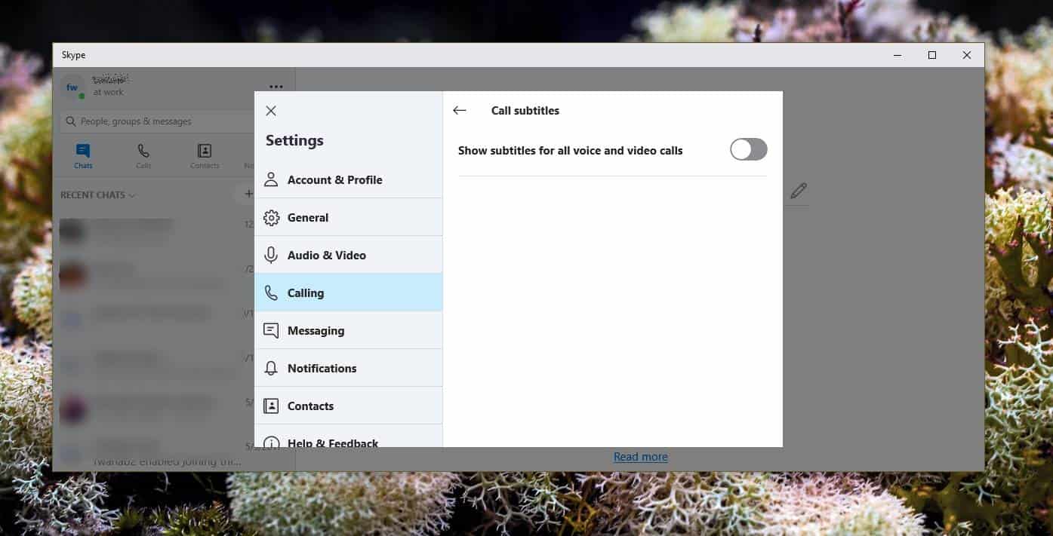This screenshot has height=536, width=1053.
Task: Toggle subtitles for all voice and video calls
Action: [748, 149]
